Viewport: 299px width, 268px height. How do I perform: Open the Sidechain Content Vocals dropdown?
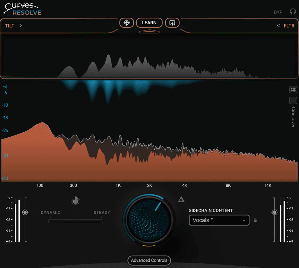click(219, 220)
